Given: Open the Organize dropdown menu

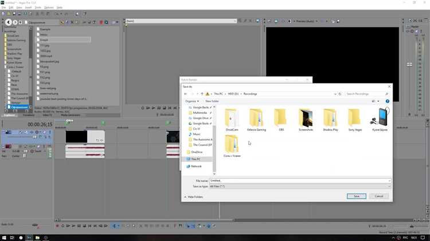Looking at the screenshot, I should (x=191, y=101).
